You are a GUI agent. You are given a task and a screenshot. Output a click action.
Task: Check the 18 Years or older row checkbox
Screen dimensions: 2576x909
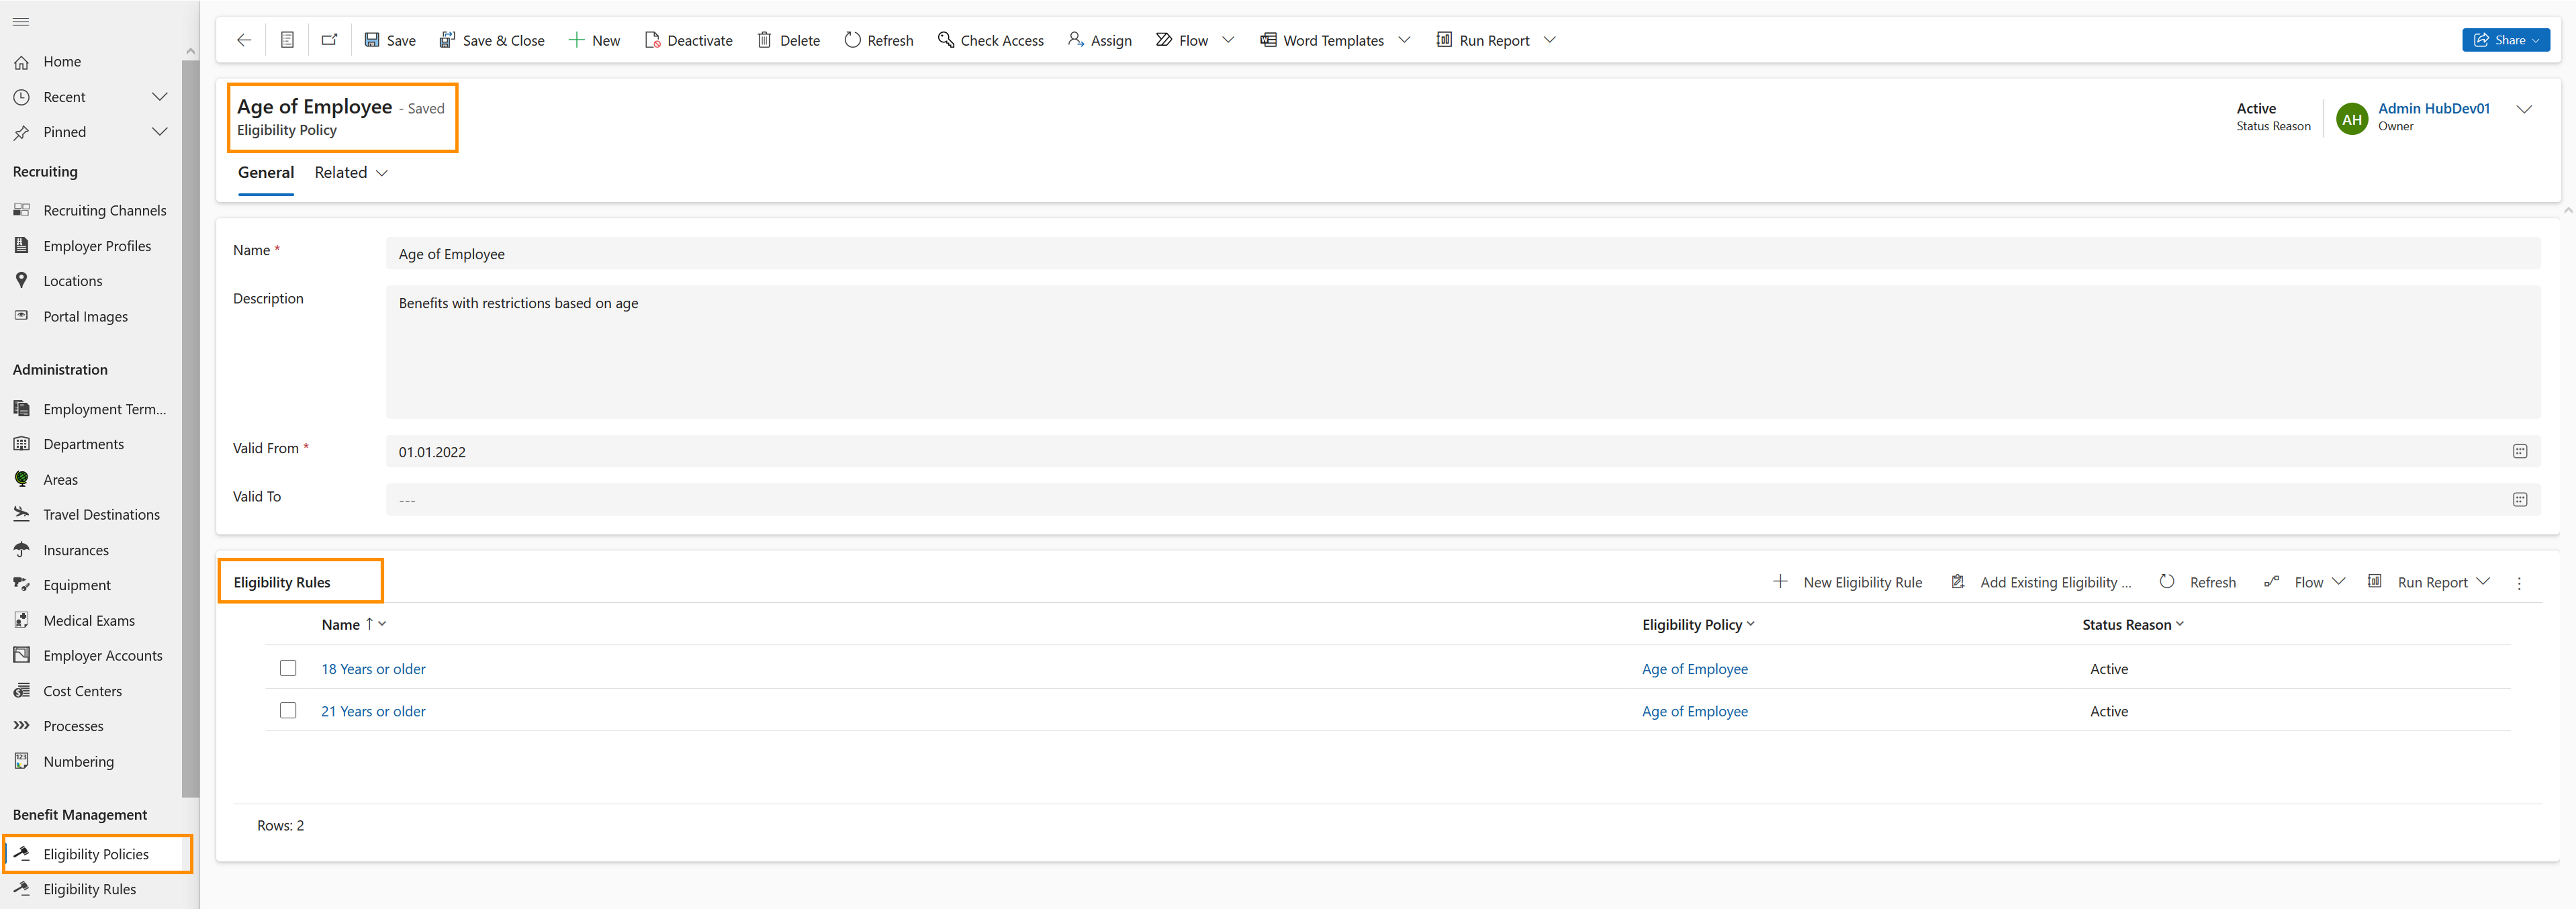pos(288,668)
